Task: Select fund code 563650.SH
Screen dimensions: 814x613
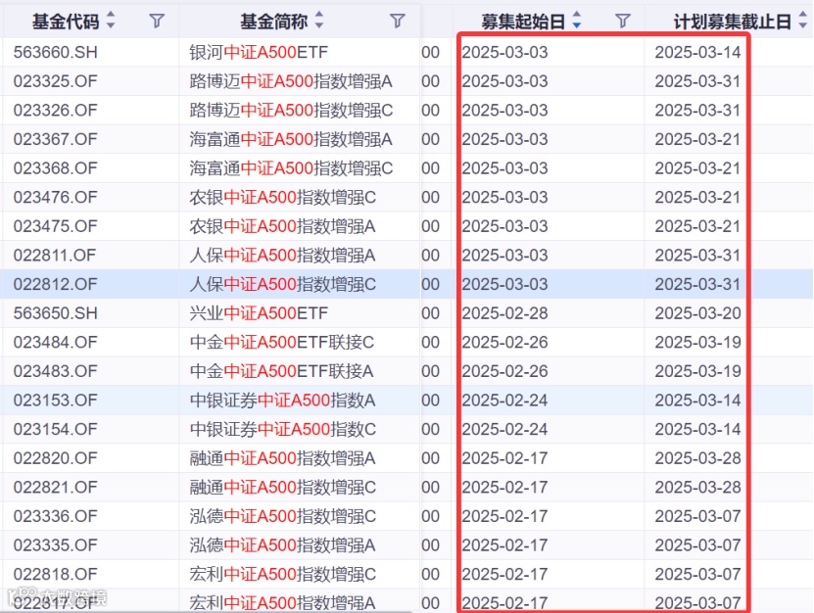Action: pos(56,313)
